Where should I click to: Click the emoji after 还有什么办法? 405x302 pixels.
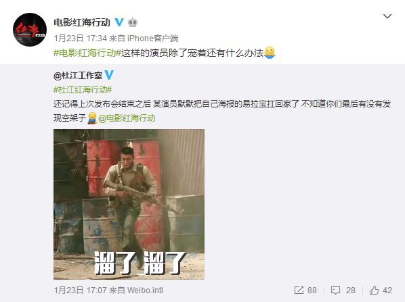pyautogui.click(x=270, y=53)
